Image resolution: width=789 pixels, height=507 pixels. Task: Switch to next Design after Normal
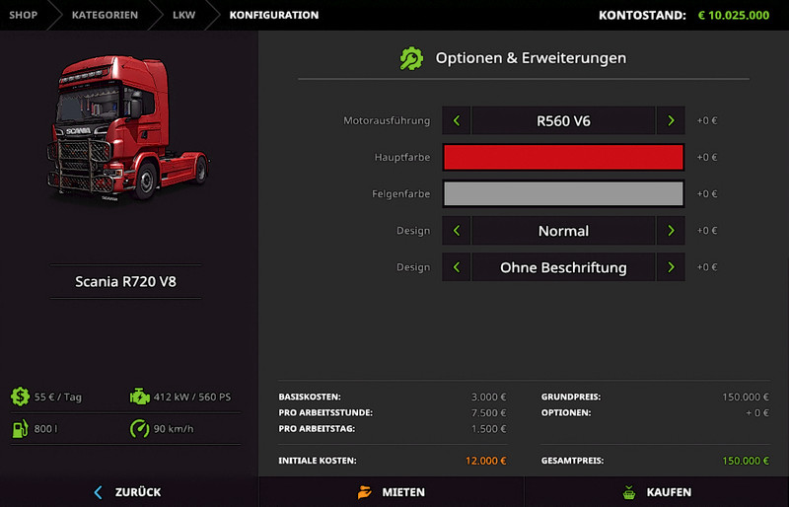(671, 231)
